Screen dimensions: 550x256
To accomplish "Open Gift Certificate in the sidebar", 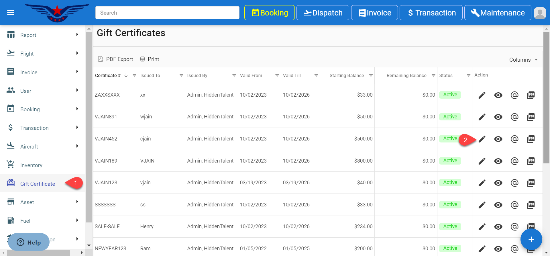I will tap(38, 184).
